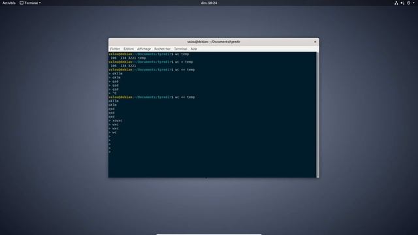Click the "> oklla" heredoc line
The height and width of the screenshot is (235, 418).
click(116, 74)
